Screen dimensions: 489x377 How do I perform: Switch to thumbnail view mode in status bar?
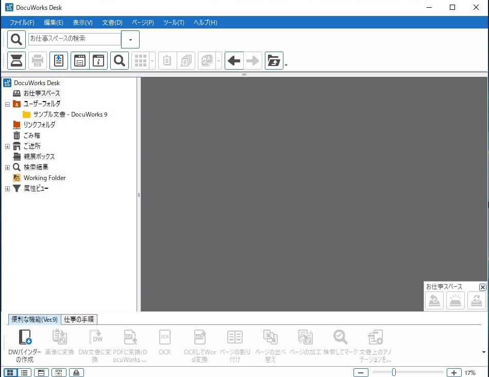pyautogui.click(x=10, y=372)
